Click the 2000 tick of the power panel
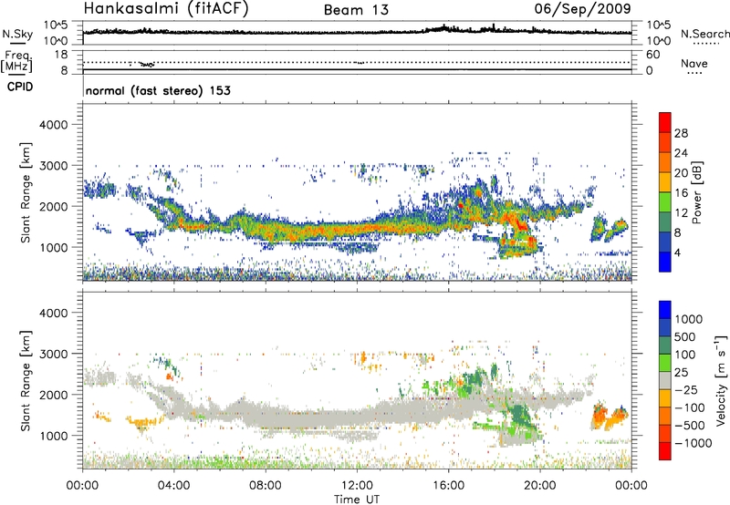Viewport: 730px width, 505px height. tap(53, 206)
